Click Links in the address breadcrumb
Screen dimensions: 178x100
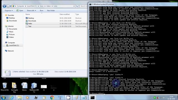pyautogui.click(x=55, y=6)
